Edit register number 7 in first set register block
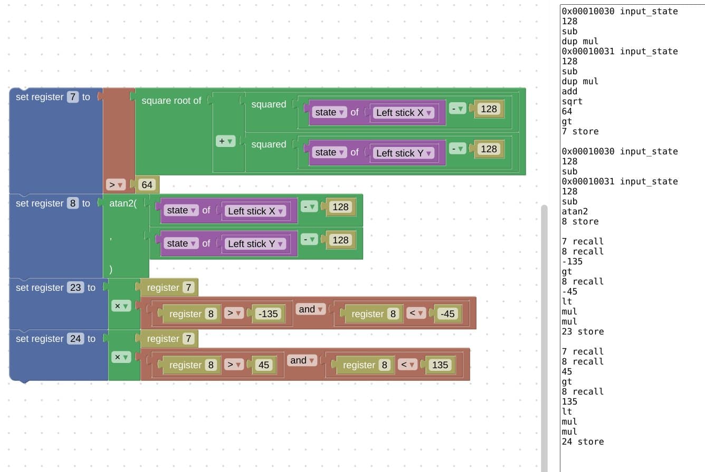The height and width of the screenshot is (472, 705). coord(73,97)
